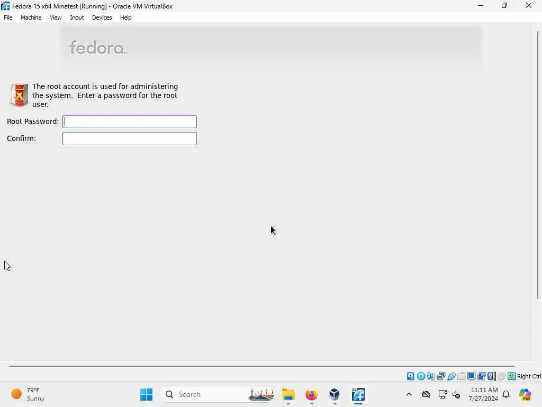Close the VirtualBox window

pyautogui.click(x=529, y=5)
